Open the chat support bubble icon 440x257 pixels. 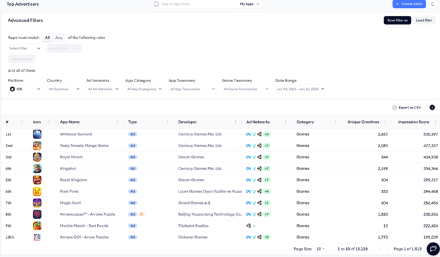(433, 249)
